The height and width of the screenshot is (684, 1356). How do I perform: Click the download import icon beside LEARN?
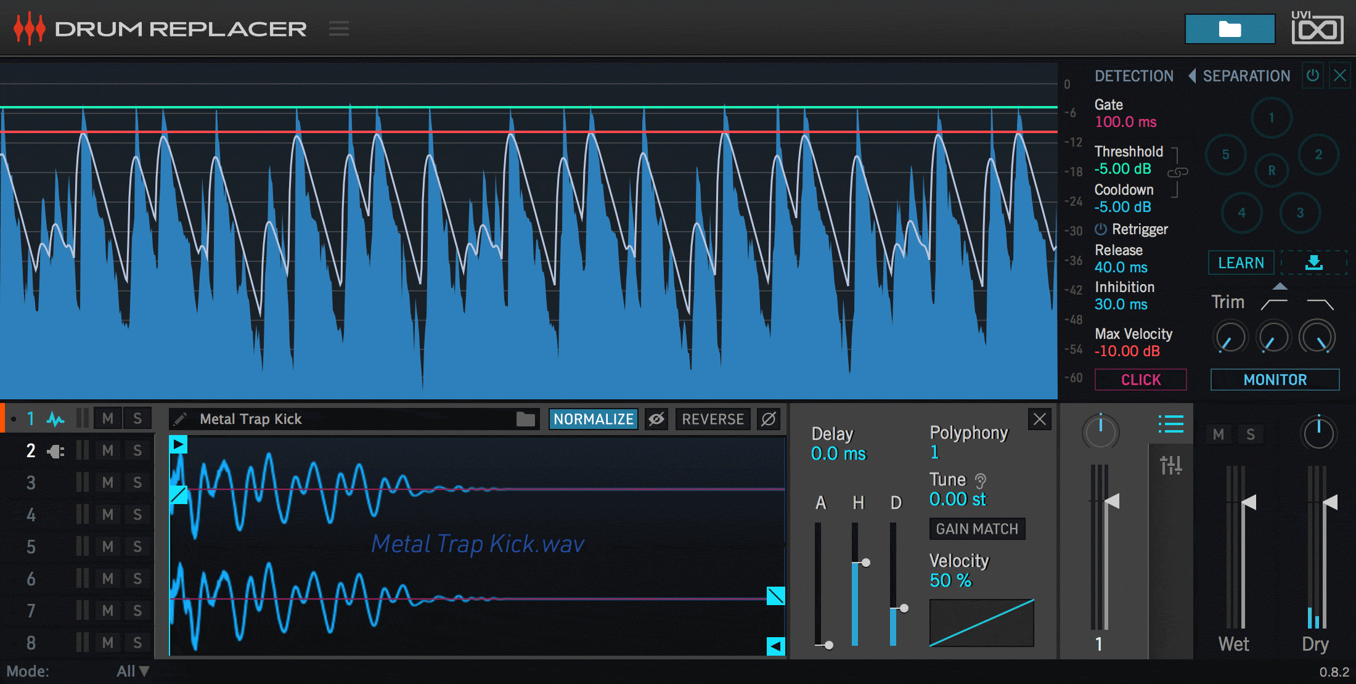pyautogui.click(x=1314, y=263)
